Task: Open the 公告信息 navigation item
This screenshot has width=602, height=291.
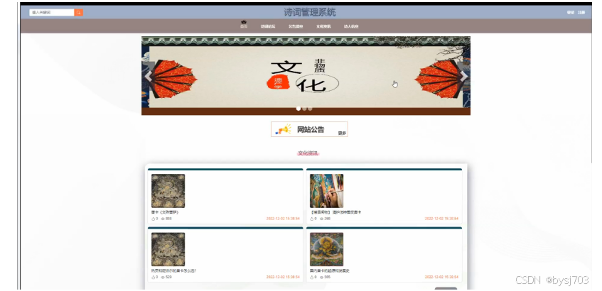Action: tap(296, 26)
